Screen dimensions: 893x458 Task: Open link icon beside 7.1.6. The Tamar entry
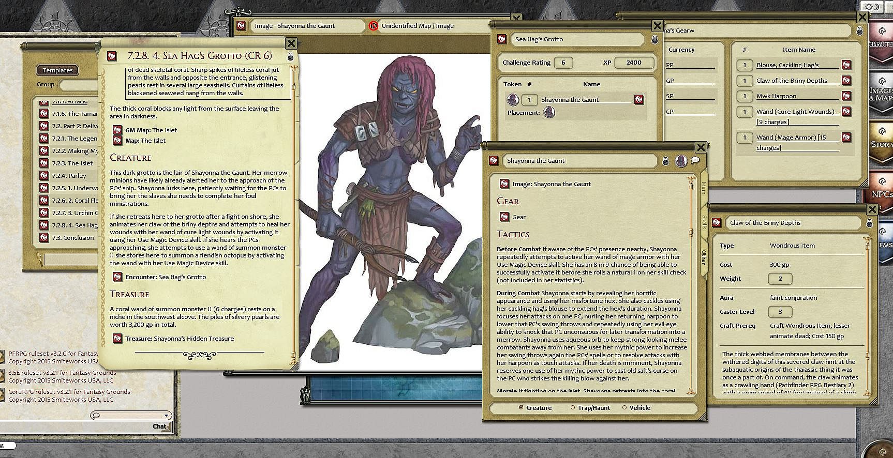click(x=44, y=114)
